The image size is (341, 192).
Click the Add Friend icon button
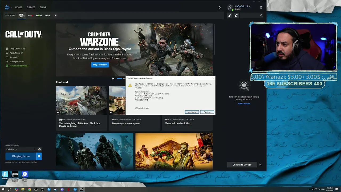click(230, 15)
